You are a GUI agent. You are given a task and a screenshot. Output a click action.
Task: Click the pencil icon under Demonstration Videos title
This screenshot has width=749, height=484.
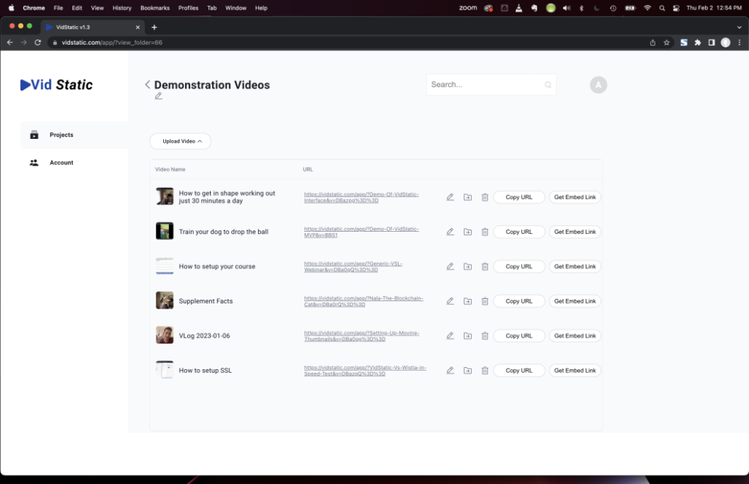[x=158, y=96]
